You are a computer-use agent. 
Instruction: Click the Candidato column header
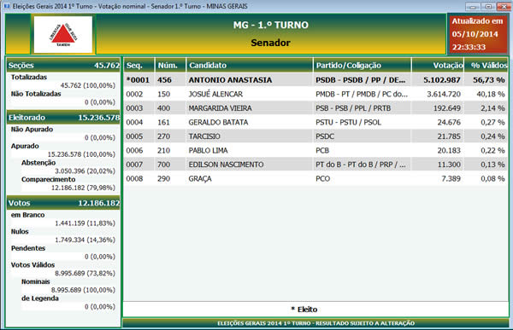tap(250, 66)
